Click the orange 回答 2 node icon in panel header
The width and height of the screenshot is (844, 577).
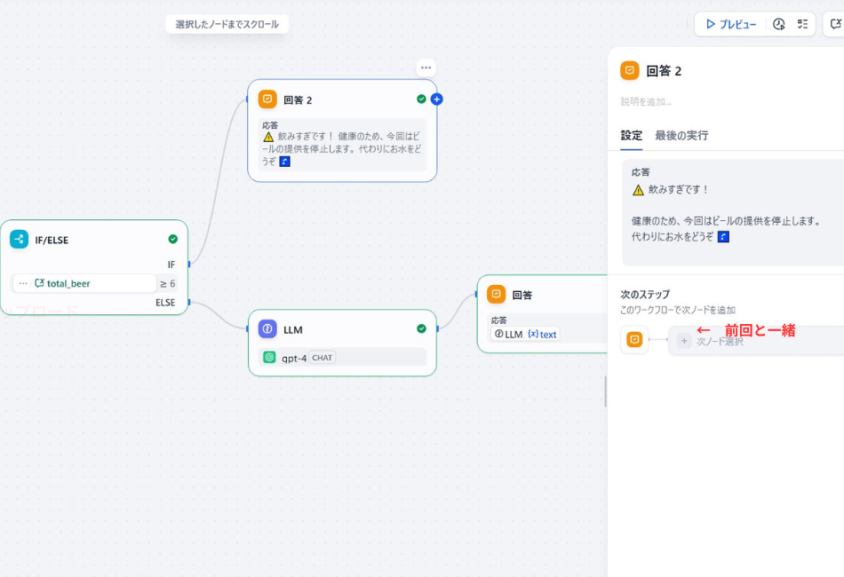pos(631,71)
